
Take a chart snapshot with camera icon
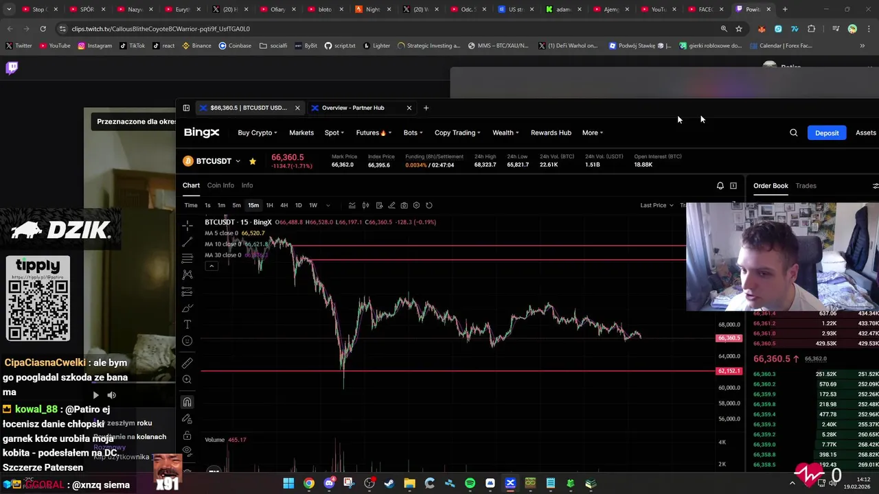click(x=404, y=205)
